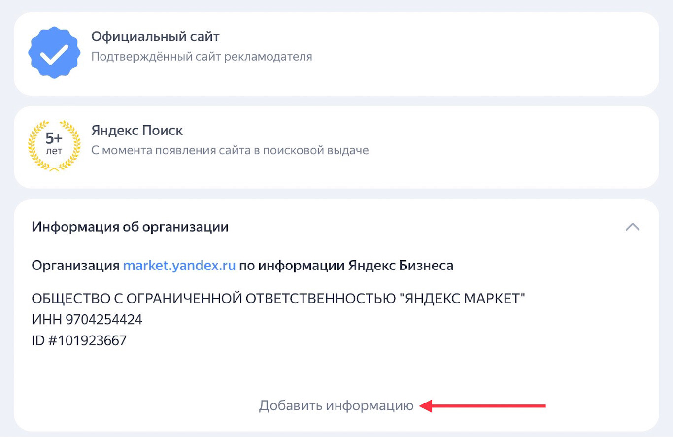Click the "Официальный сайт" heading
This screenshot has height=437, width=673.
coord(155,36)
